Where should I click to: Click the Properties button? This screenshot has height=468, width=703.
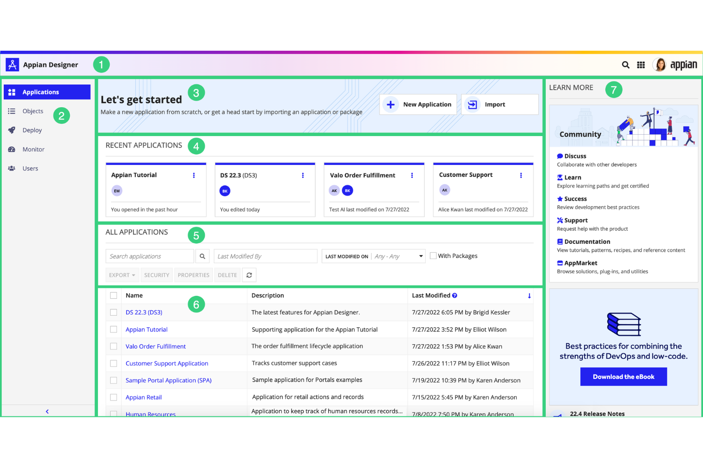(x=193, y=275)
